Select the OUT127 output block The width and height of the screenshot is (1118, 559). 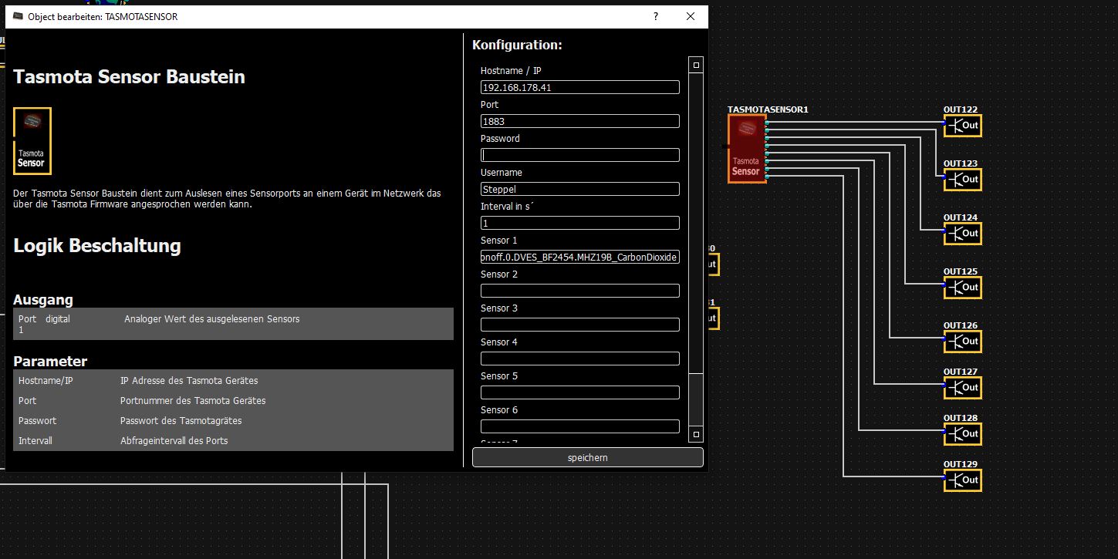coord(963,388)
